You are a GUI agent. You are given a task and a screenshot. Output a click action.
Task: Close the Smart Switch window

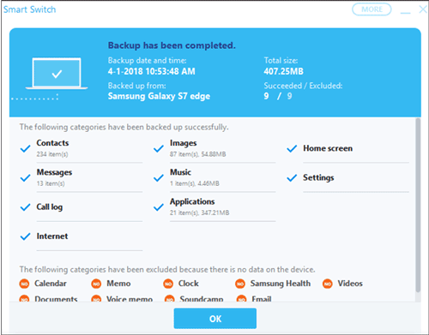pyautogui.click(x=423, y=9)
